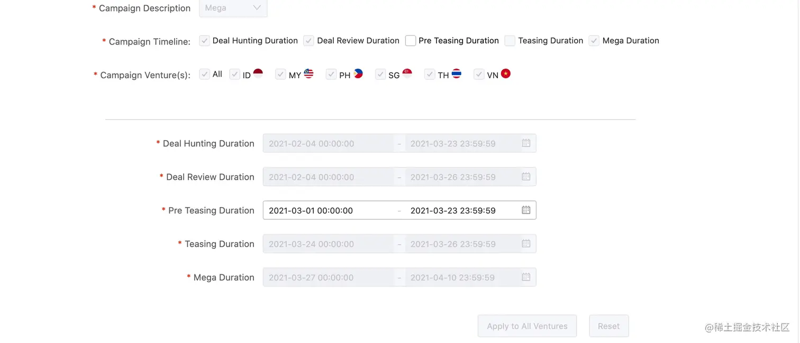Open calendar icon in Teasing Duration row
Image resolution: width=800 pixels, height=343 pixels.
[x=526, y=244]
